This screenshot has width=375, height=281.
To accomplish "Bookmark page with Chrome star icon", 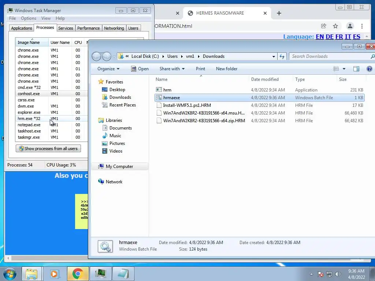I will [x=335, y=26].
